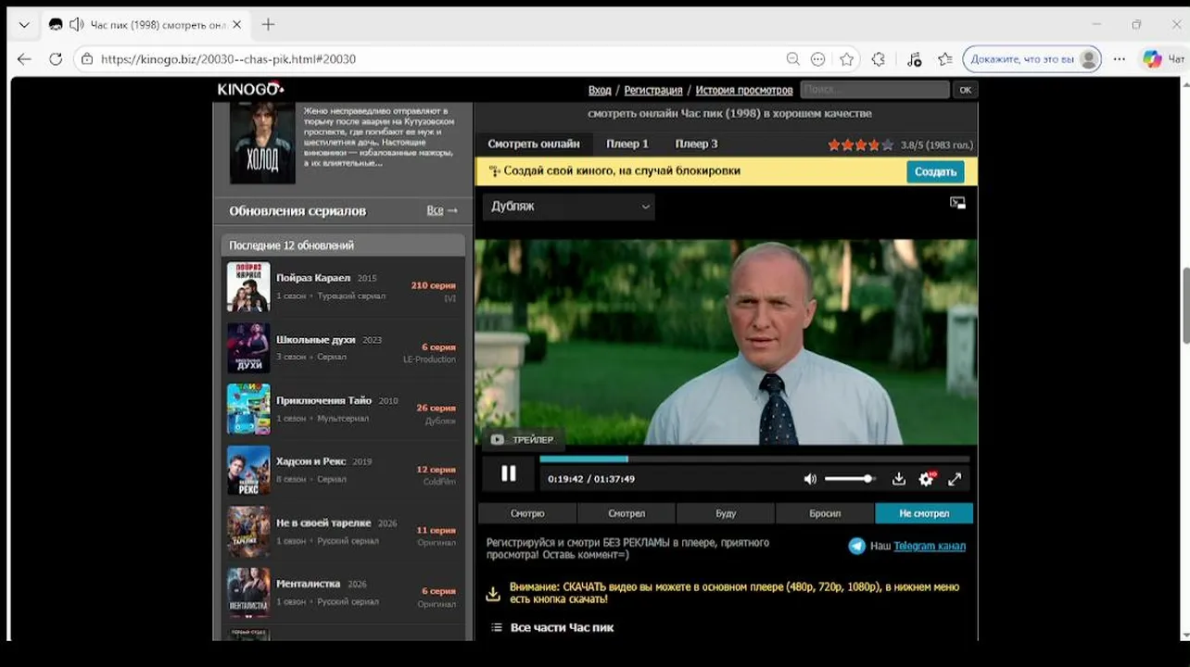Open Менталистка series entry
Image resolution: width=1190 pixels, height=667 pixels.
click(343, 592)
